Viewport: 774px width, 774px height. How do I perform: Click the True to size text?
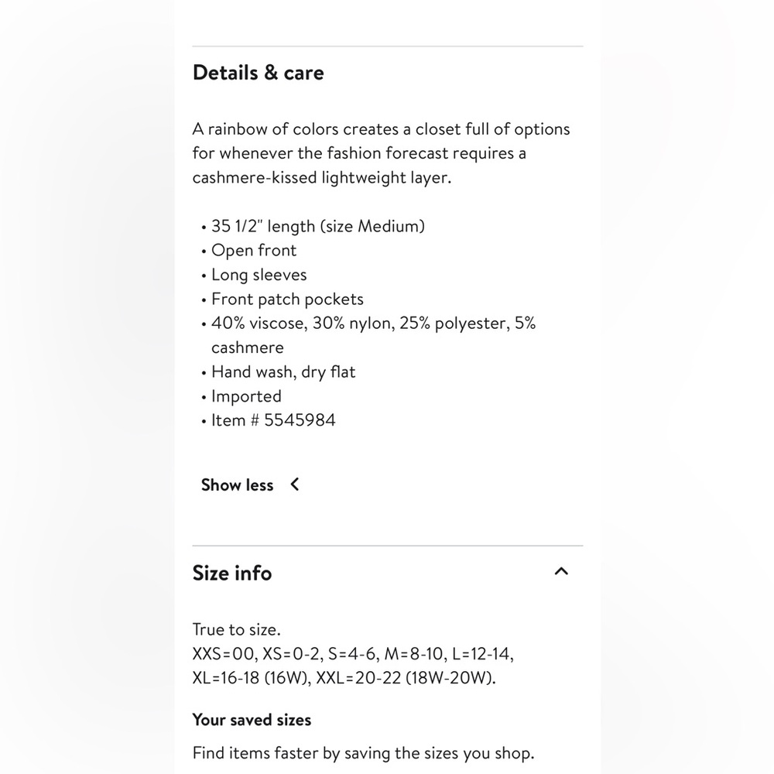(236, 629)
